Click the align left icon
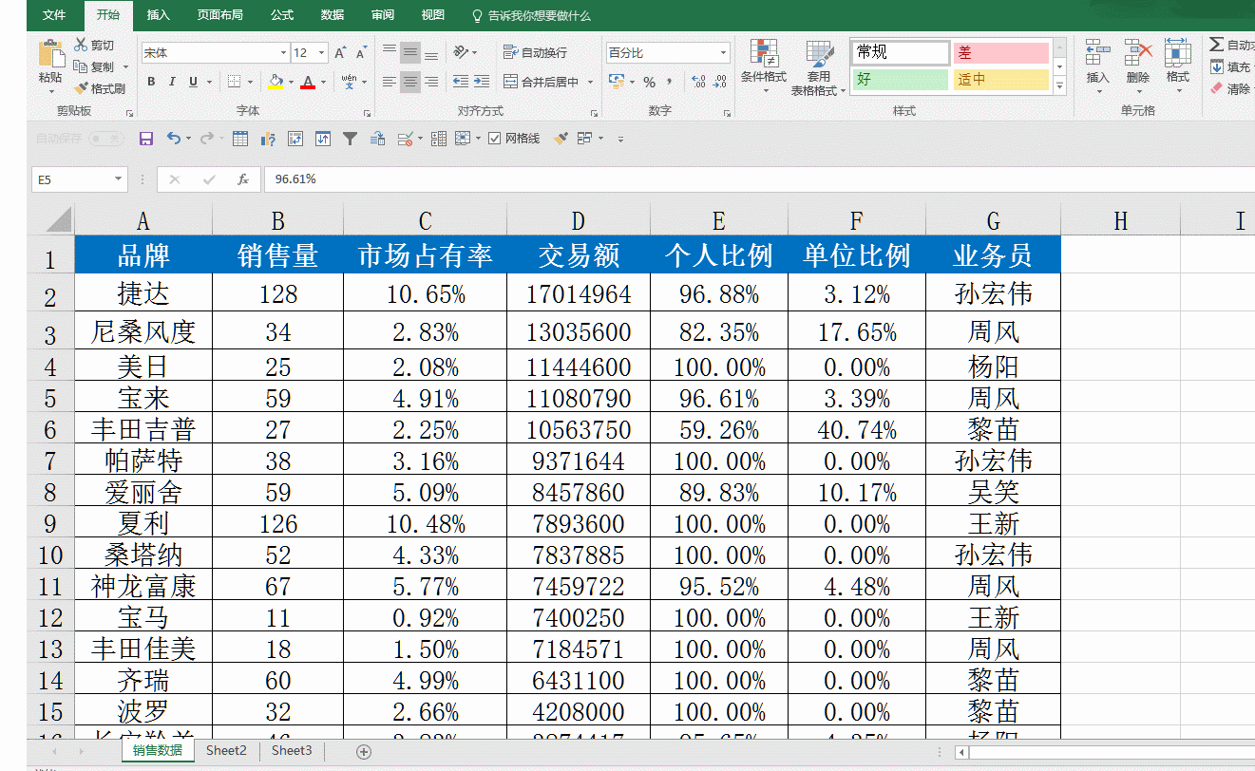1255x771 pixels. click(x=389, y=83)
